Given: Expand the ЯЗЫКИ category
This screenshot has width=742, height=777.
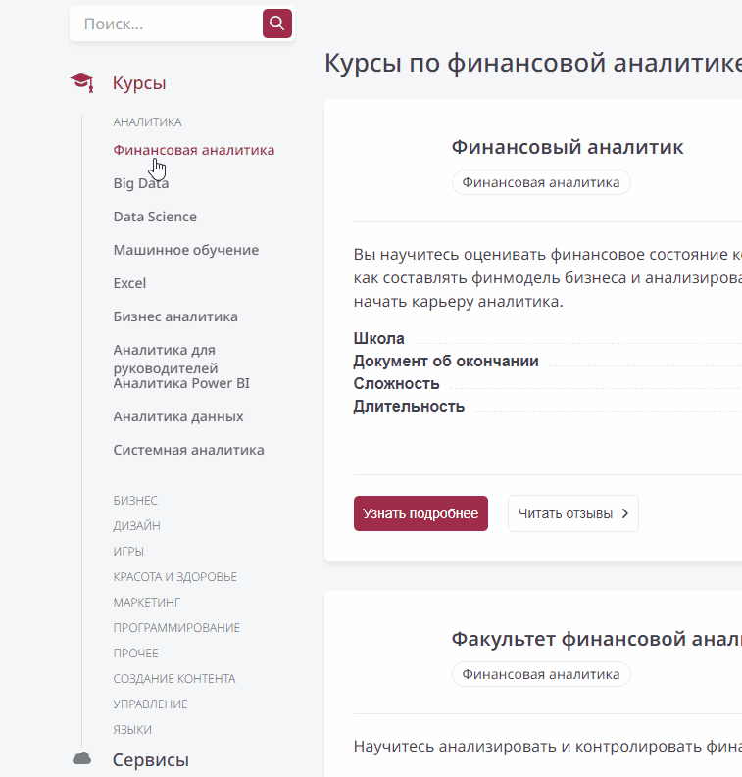Looking at the screenshot, I should 132,729.
